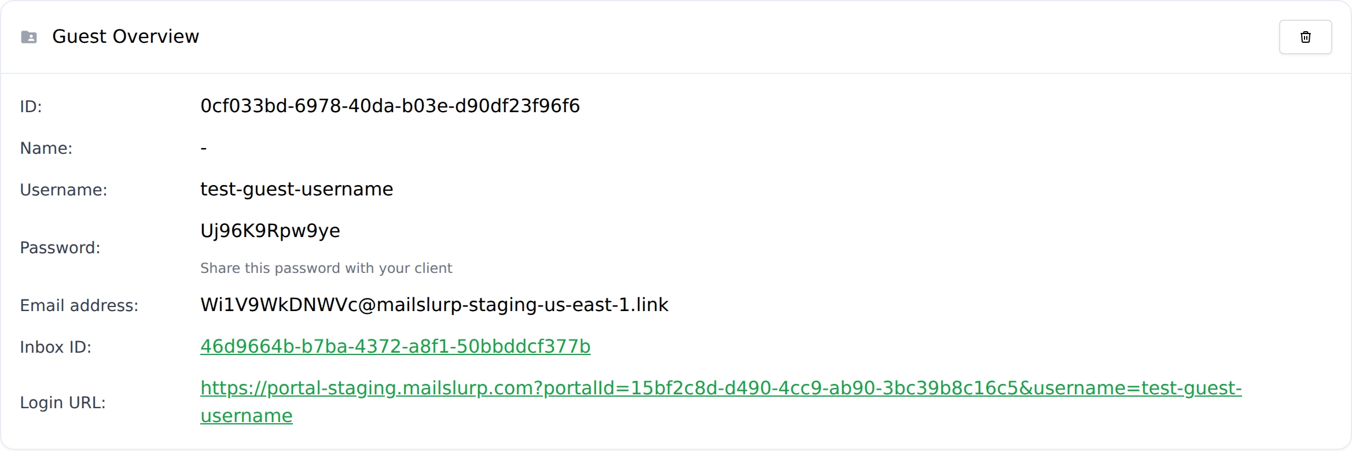This screenshot has height=451, width=1352.
Task: Open the Inbox ID link 46d9664b
Action: point(395,346)
